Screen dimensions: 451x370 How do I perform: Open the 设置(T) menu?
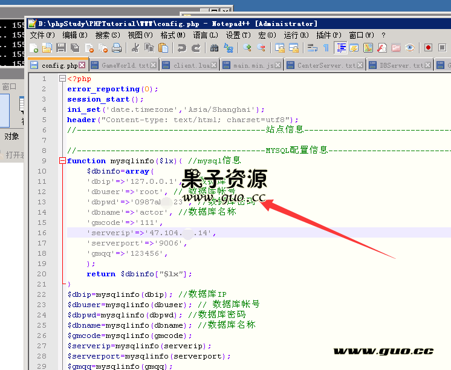[x=238, y=35]
